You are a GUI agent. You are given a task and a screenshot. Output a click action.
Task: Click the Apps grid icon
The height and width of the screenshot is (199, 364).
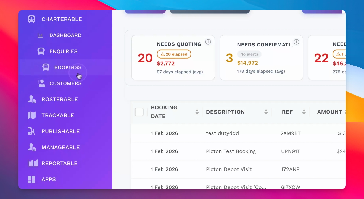[31, 179]
